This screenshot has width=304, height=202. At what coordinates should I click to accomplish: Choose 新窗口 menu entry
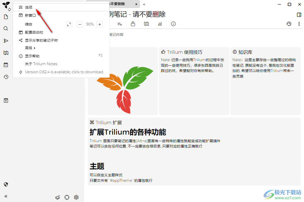[x=61, y=15]
